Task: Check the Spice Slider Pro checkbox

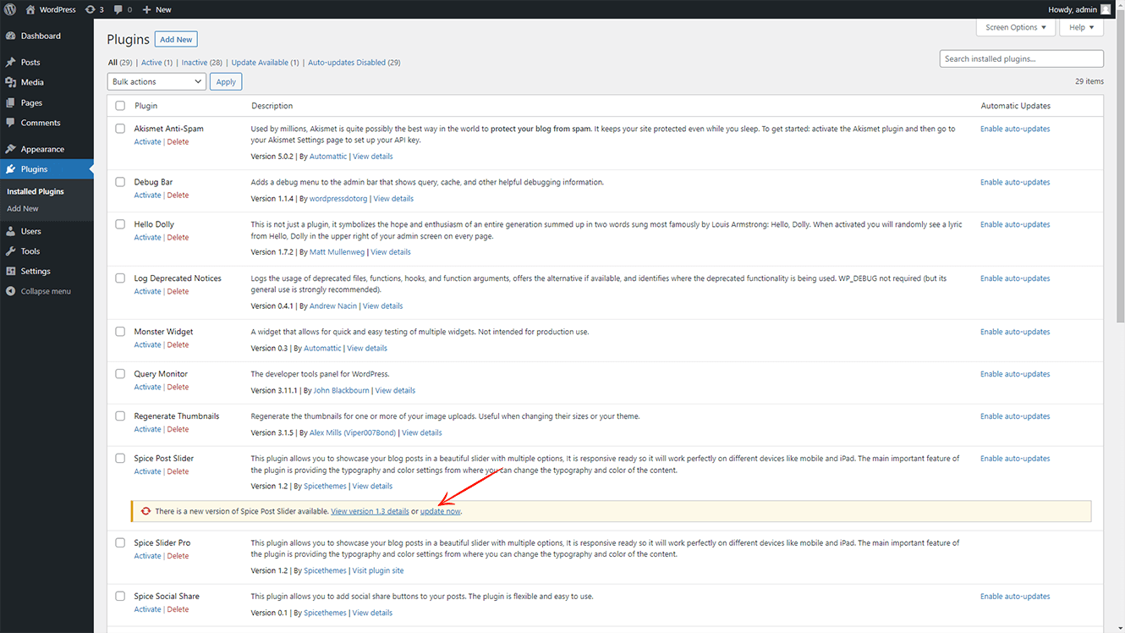Action: 120,542
